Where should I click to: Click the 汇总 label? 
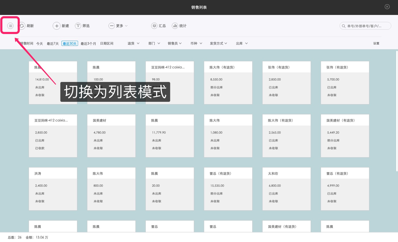pyautogui.click(x=162, y=26)
